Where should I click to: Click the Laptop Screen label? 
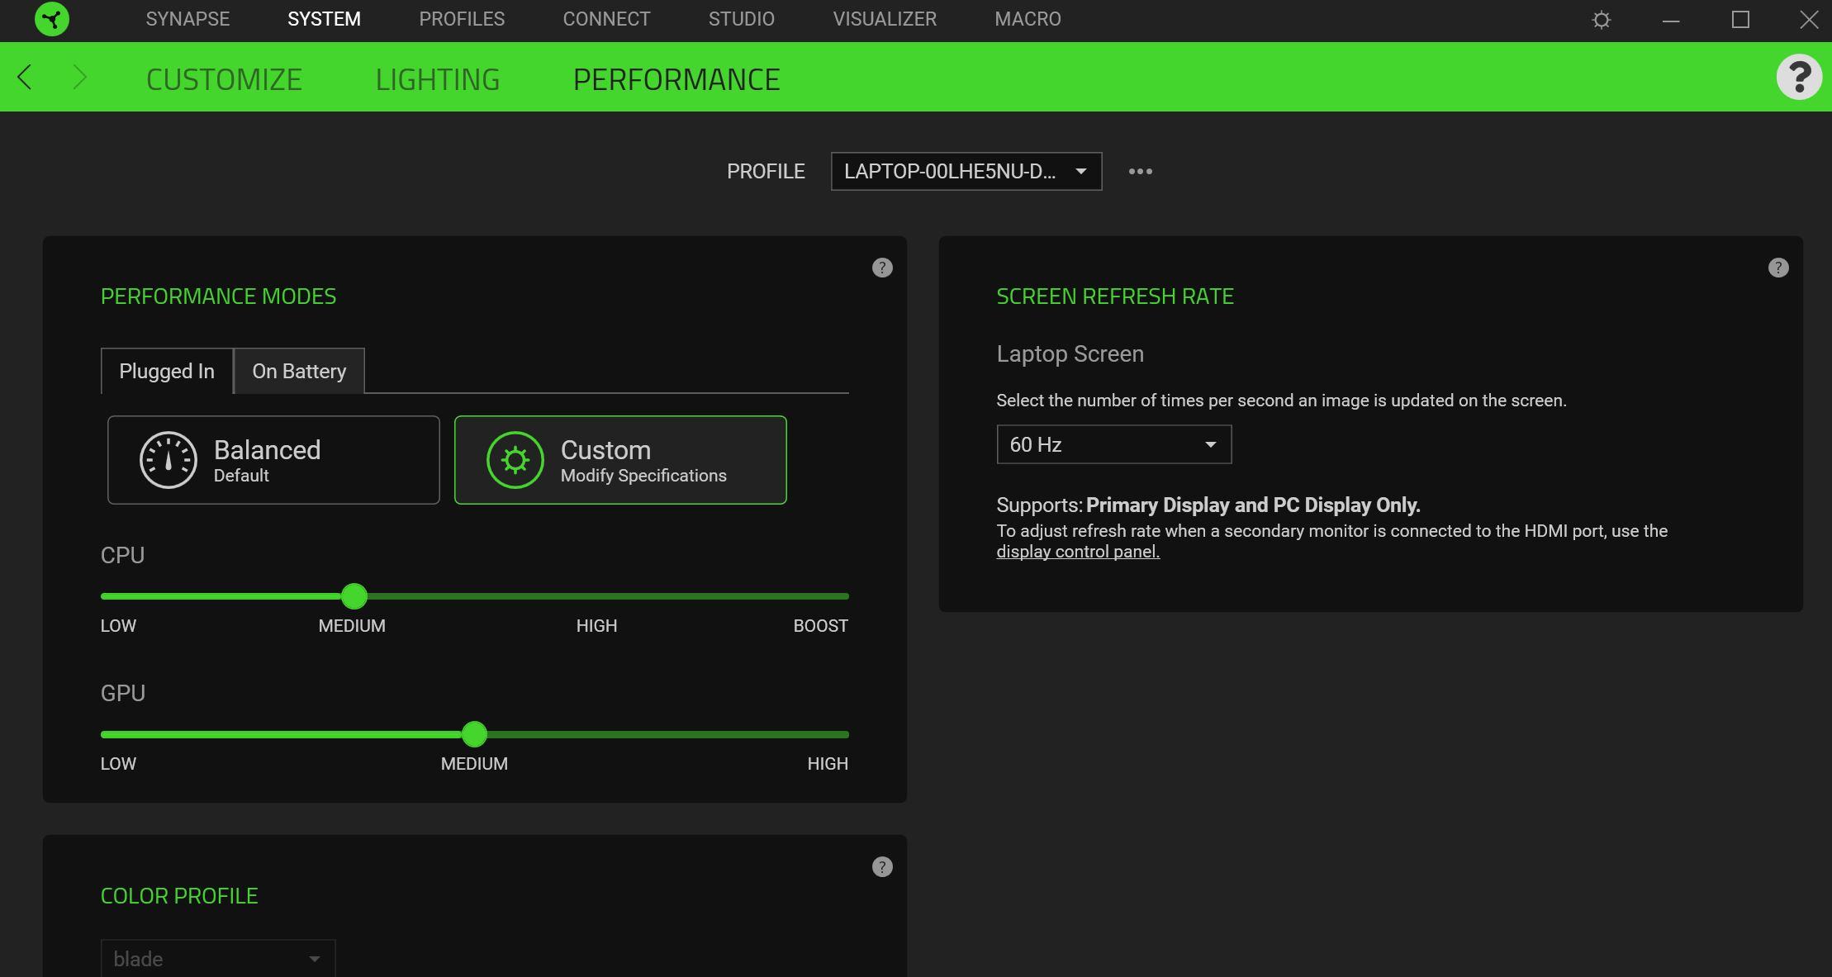click(1070, 353)
